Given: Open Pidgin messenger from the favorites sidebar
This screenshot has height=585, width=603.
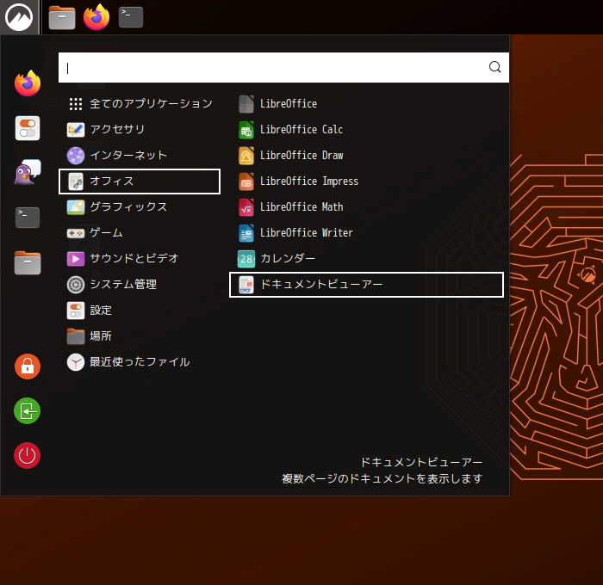Looking at the screenshot, I should [x=28, y=172].
